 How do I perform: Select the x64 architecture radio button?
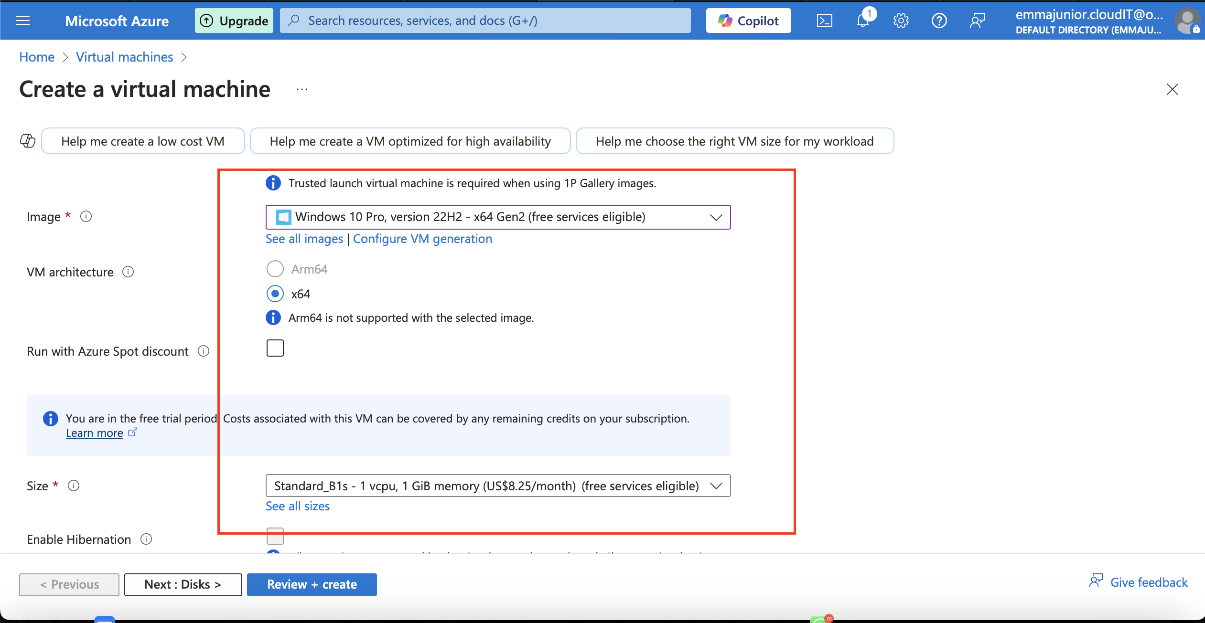275,294
